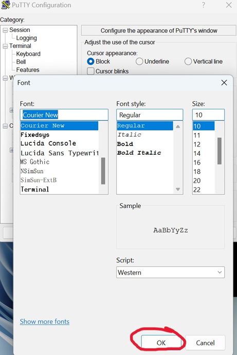Choose Lucida Sans Typewriter font
This screenshot has width=237, height=355.
[x=59, y=153]
